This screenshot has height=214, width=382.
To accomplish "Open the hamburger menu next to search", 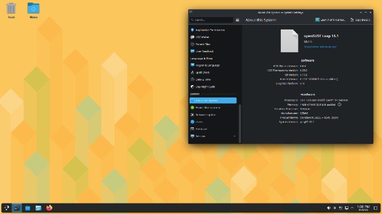I will tap(237, 20).
